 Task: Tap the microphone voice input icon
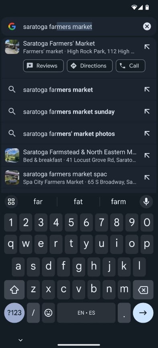pos(146,201)
